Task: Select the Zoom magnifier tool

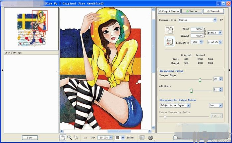Action: pyautogui.click(x=69, y=137)
